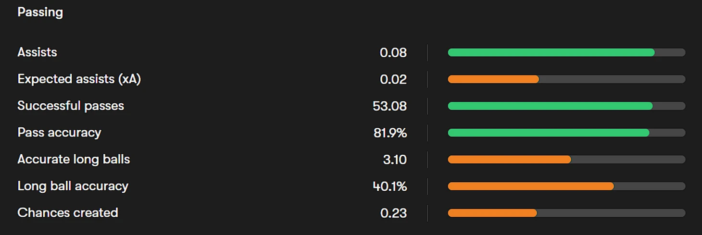Select the Long ball accuracy label
This screenshot has height=235, width=702.
(73, 186)
